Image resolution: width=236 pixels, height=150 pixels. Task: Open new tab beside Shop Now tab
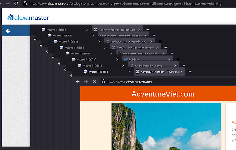click(172, 54)
